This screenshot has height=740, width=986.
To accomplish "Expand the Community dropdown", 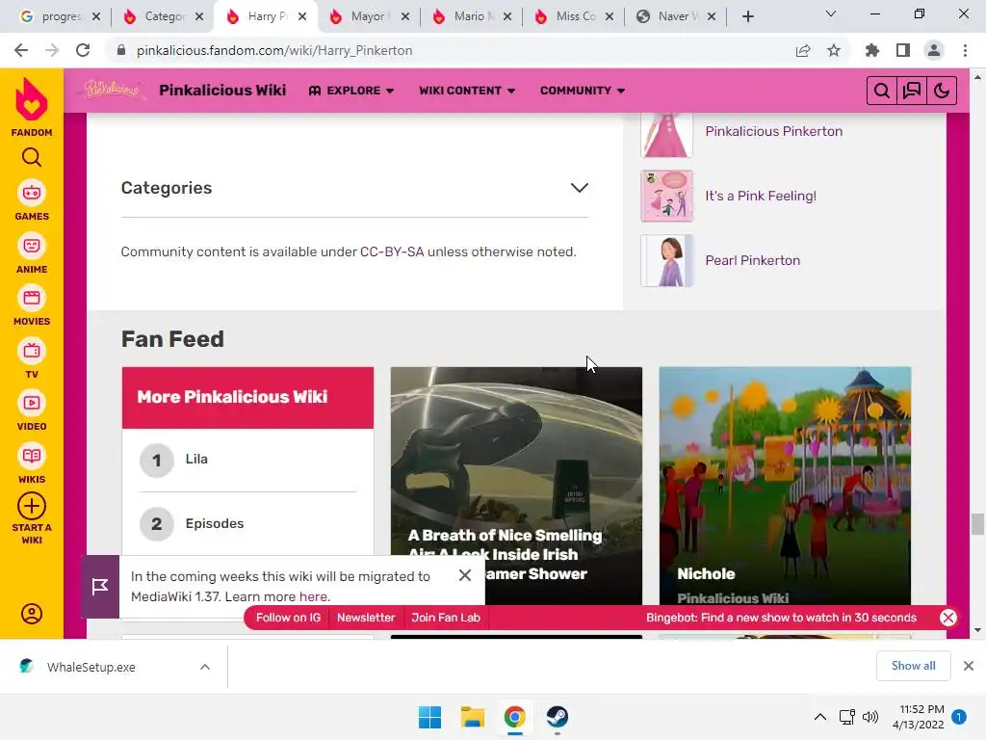I will pyautogui.click(x=583, y=91).
